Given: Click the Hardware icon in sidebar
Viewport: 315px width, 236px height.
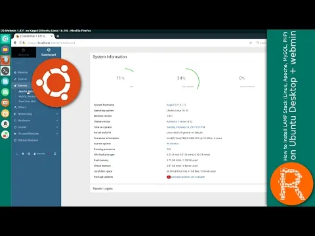Looking at the screenshot, I should point(15,121).
